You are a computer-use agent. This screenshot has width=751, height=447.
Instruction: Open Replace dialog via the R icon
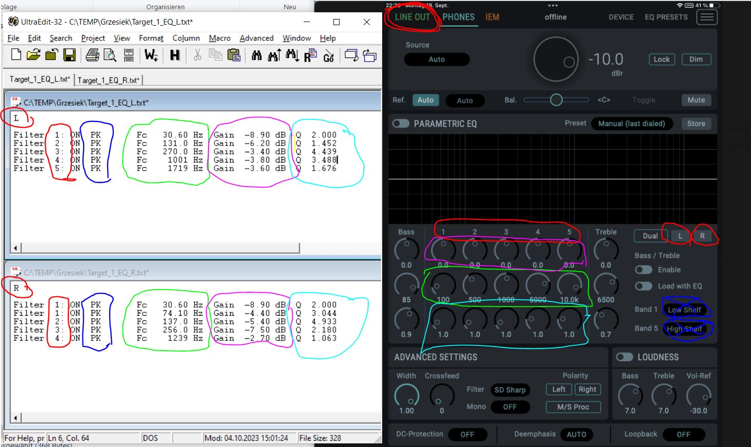pyautogui.click(x=310, y=55)
